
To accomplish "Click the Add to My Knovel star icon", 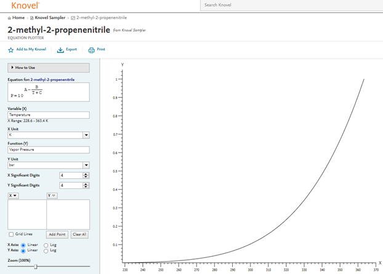I will pos(11,50).
